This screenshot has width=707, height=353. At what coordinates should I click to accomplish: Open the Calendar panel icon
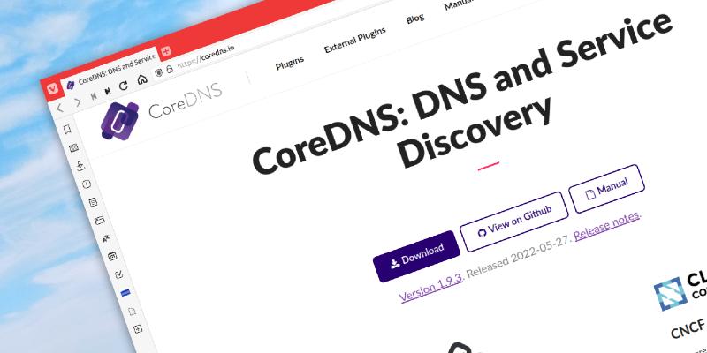tap(112, 256)
